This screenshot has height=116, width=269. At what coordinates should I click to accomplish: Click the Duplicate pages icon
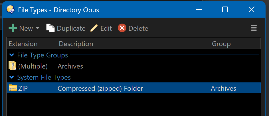point(50,28)
